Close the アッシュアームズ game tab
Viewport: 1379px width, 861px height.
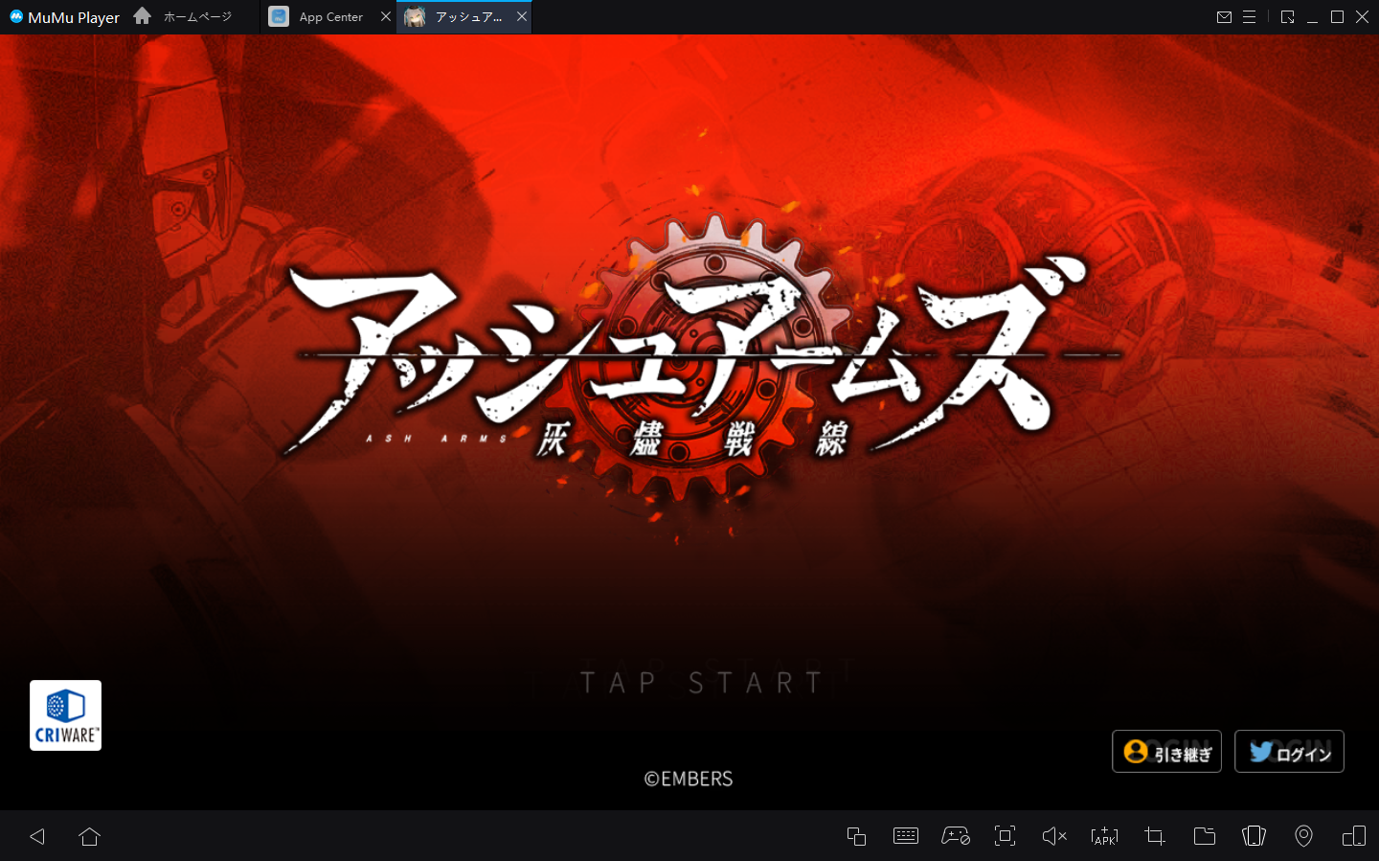tap(522, 17)
